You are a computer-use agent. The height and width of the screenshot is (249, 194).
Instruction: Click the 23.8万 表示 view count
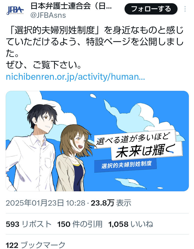coord(111,203)
